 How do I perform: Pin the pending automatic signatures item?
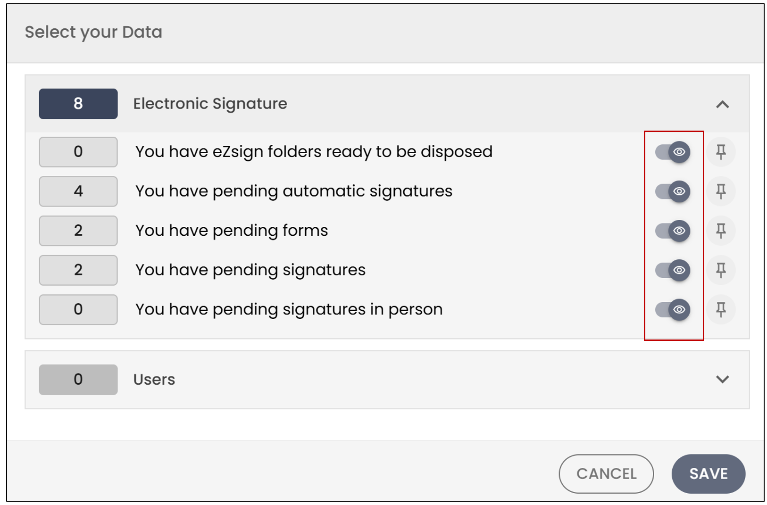click(721, 191)
